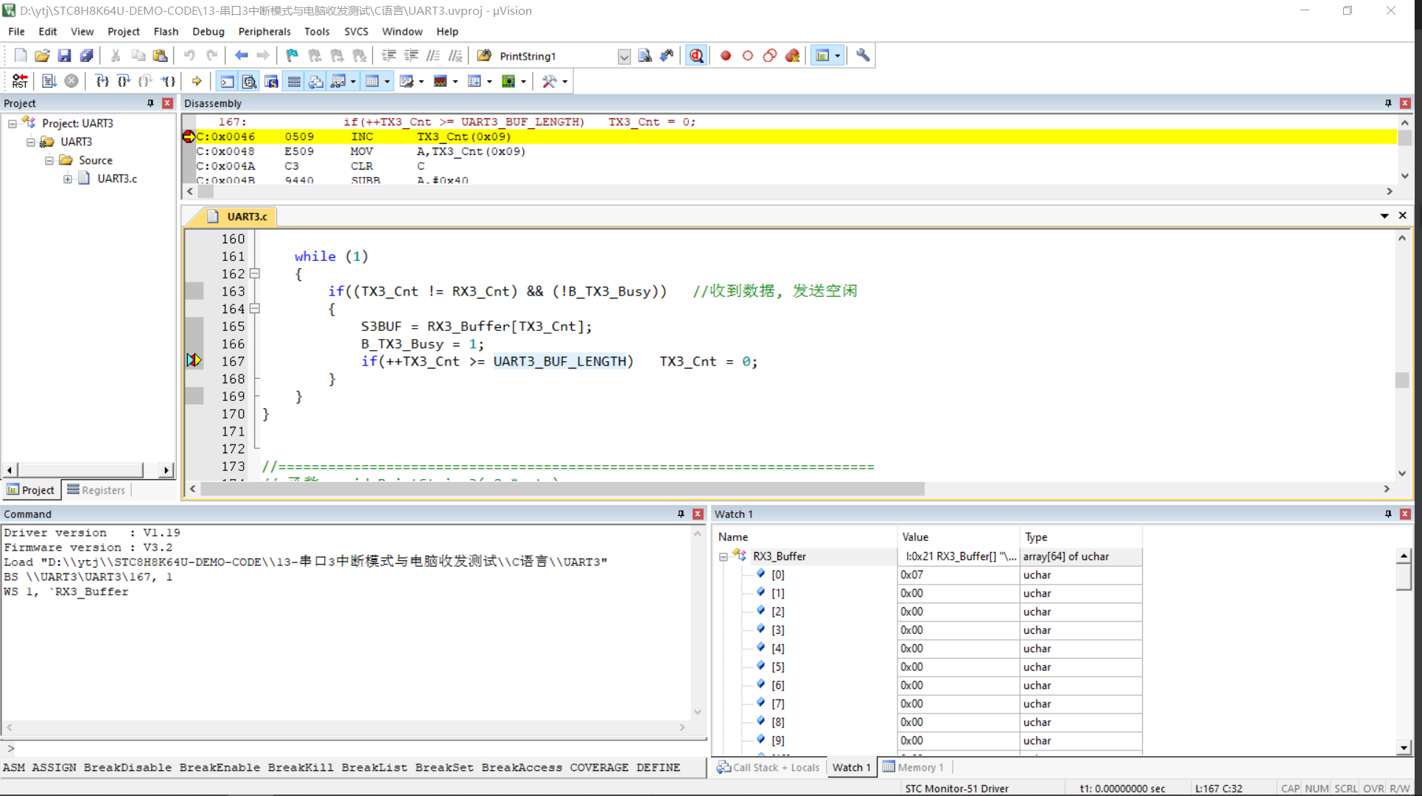Toggle breakpoint marker on line 167
Viewport: 1422px width, 796px height.
click(194, 360)
